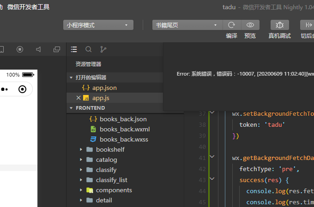Expand the classify folder
Image resolution: width=314 pixels, height=207 pixels.
pyautogui.click(x=81, y=170)
